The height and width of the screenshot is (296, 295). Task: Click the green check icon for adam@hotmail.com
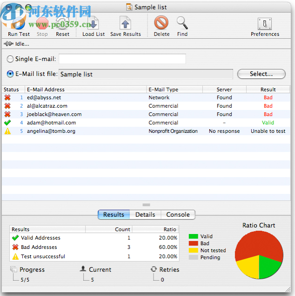[x=7, y=123]
